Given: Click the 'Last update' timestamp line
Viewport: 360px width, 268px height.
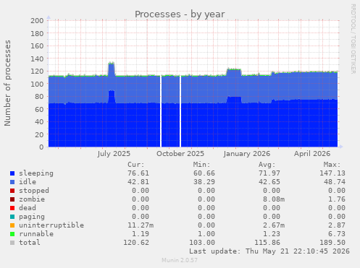Looking at the screenshot, I should click(x=269, y=251).
